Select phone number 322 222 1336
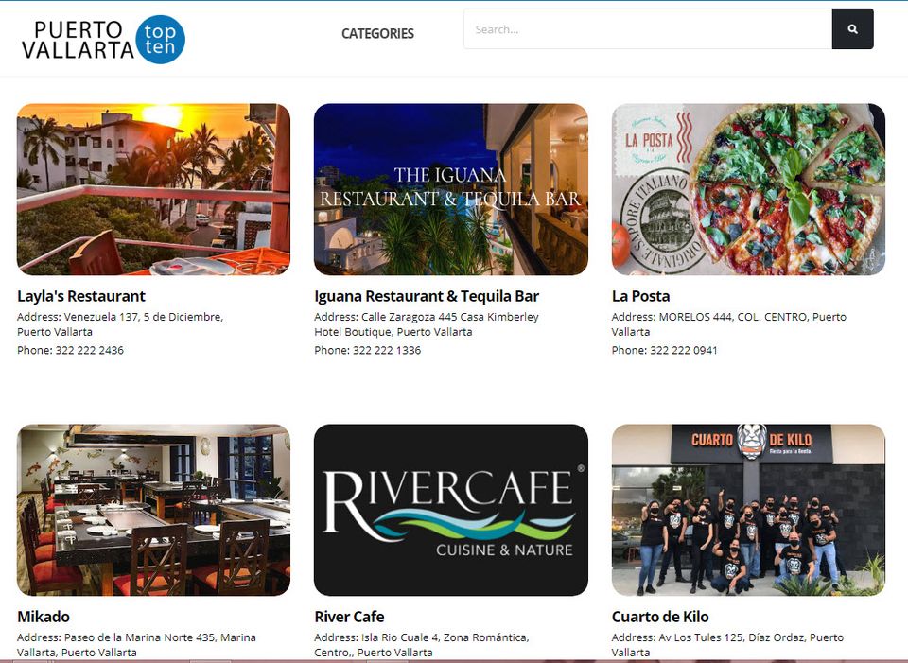 tap(387, 350)
